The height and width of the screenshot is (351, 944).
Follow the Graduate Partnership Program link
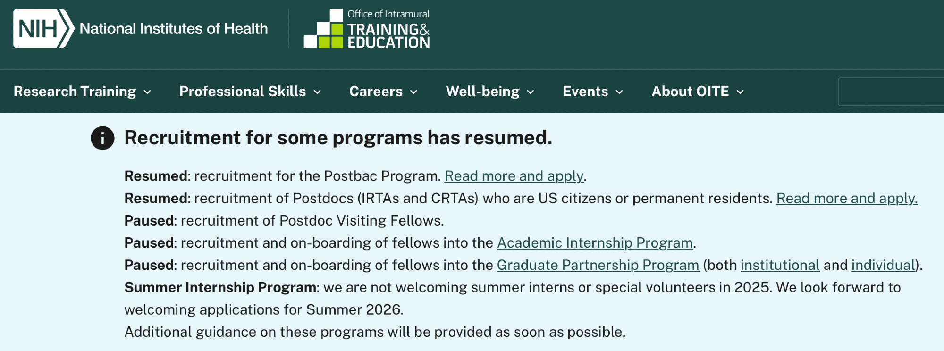[x=598, y=265]
